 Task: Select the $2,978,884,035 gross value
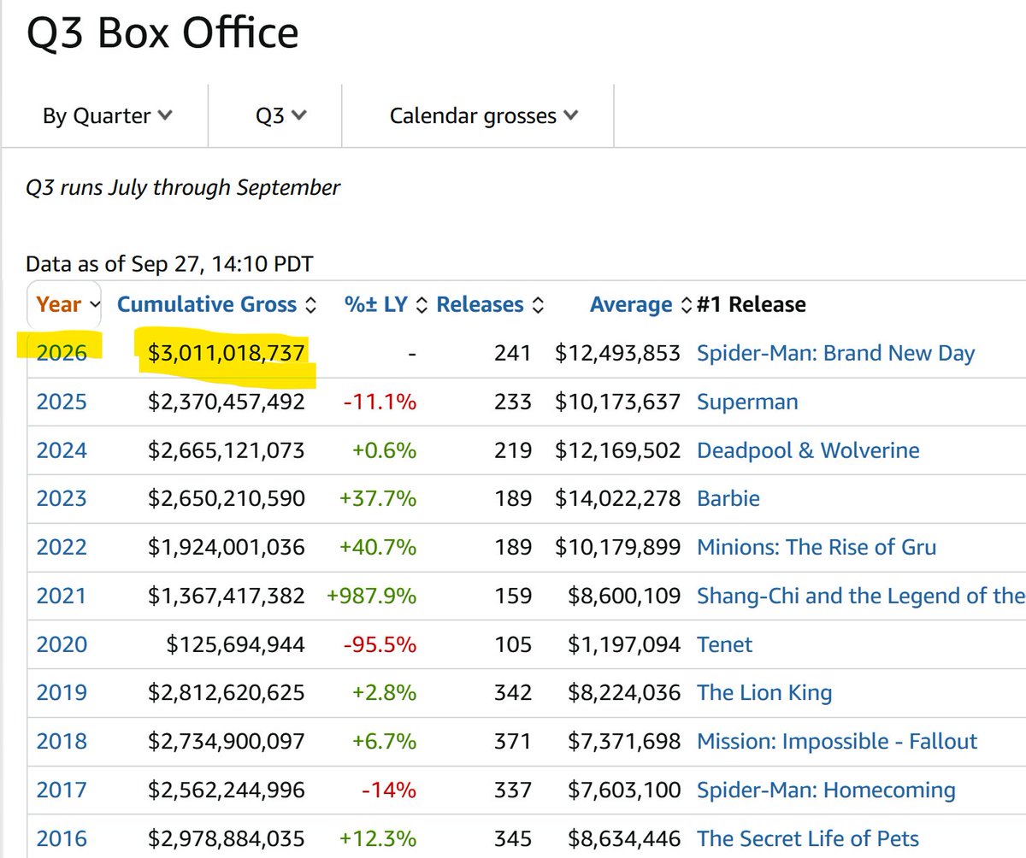pyautogui.click(x=227, y=839)
